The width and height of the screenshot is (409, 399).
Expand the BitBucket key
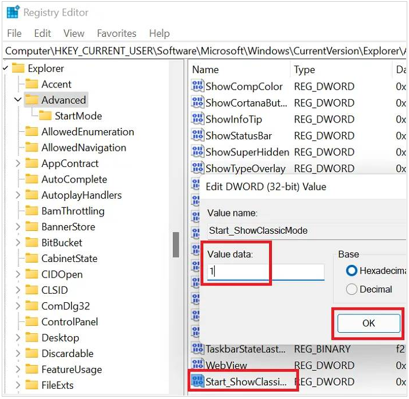18,243
